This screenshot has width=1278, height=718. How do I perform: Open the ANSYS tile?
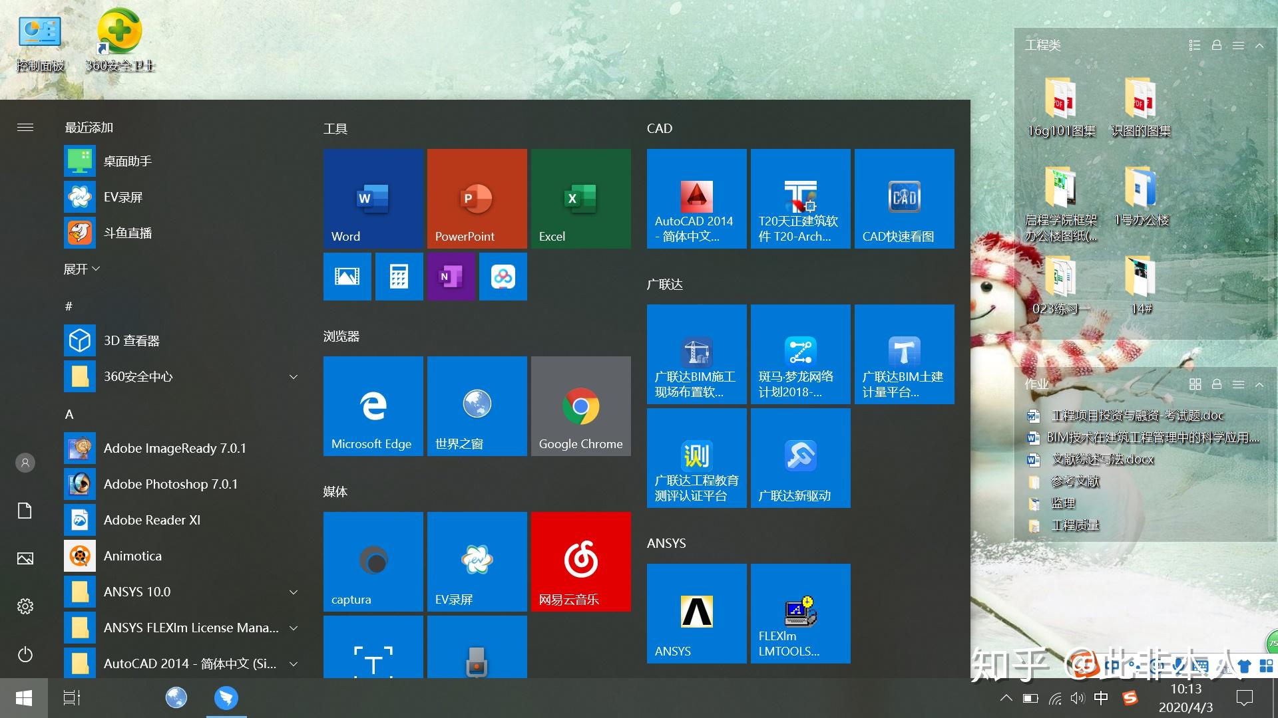tap(696, 614)
